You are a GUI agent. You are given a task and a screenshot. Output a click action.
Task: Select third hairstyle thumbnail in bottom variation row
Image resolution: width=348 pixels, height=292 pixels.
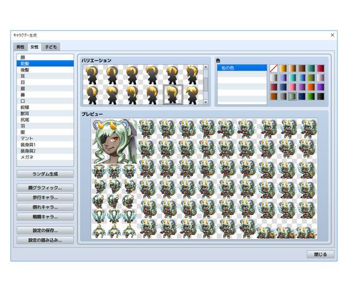point(133,94)
